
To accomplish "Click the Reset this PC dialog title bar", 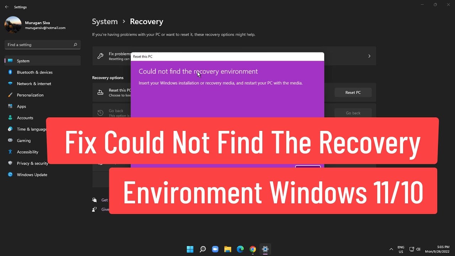I will click(x=227, y=57).
